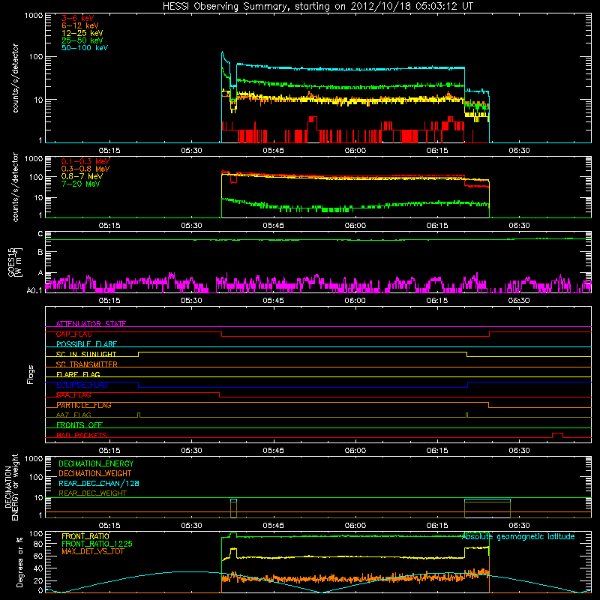This screenshot has width=600, height=600.
Task: Select the FLARE_FLAG label
Action: 78,374
